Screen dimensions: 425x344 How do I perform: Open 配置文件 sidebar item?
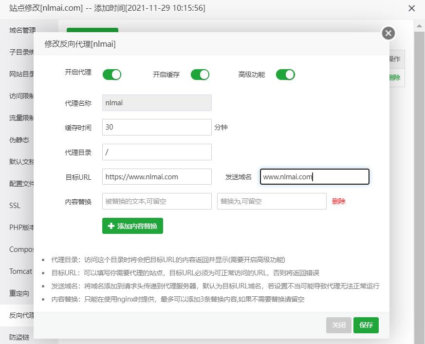[21, 184]
